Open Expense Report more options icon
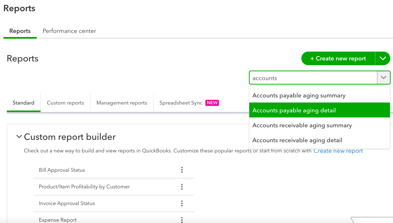Image resolution: width=393 pixels, height=223 pixels. click(182, 220)
